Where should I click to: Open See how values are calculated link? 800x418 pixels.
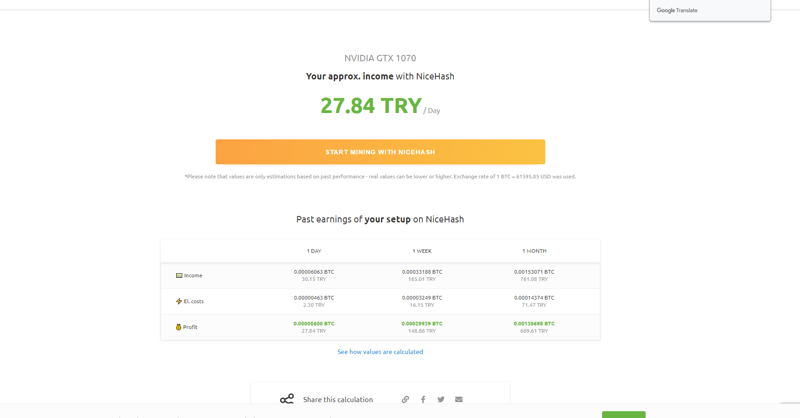point(380,352)
